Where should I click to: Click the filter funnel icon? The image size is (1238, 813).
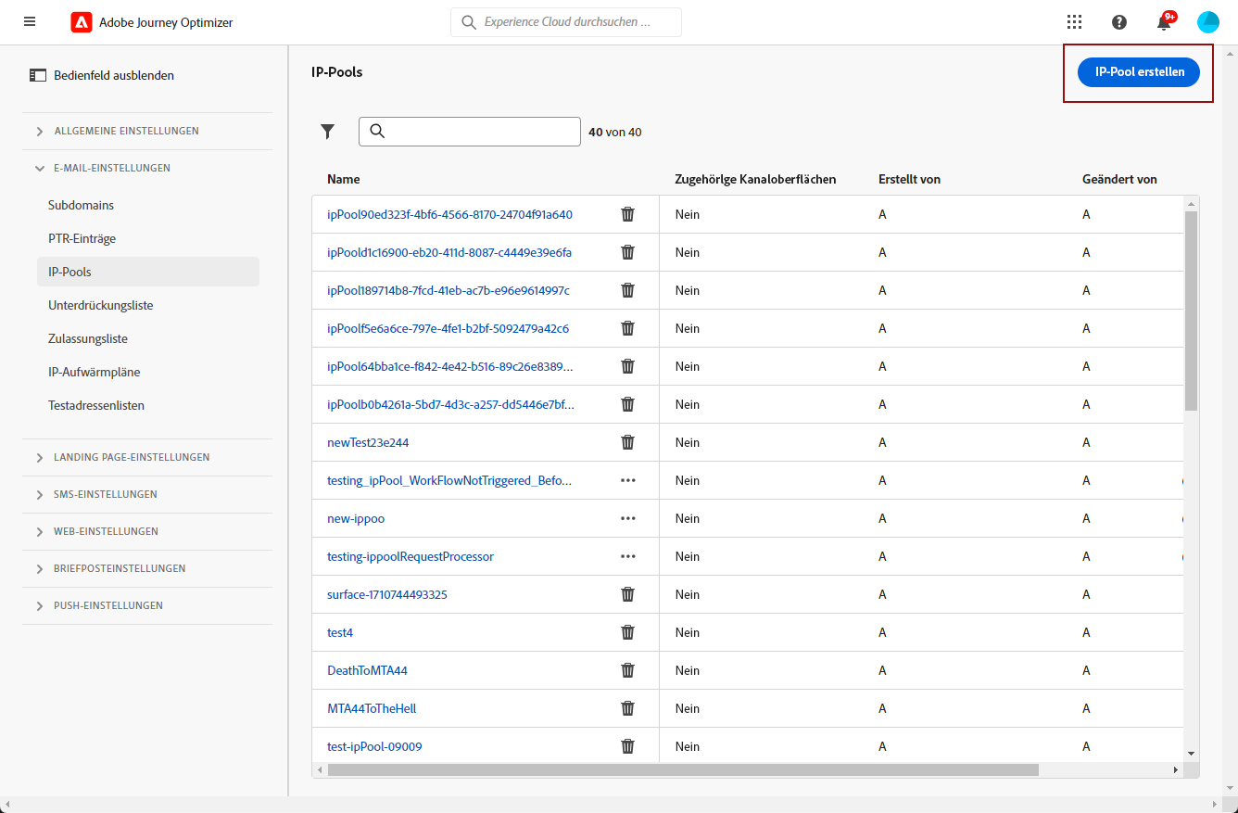(x=327, y=132)
